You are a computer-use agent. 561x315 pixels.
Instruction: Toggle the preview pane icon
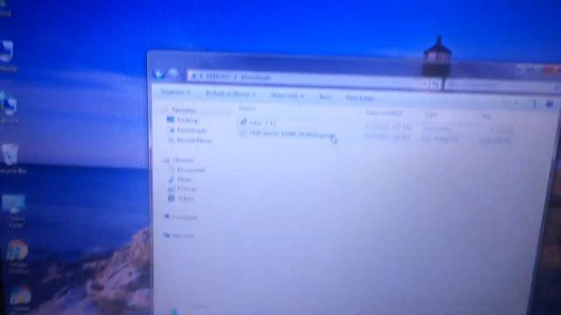535,104
